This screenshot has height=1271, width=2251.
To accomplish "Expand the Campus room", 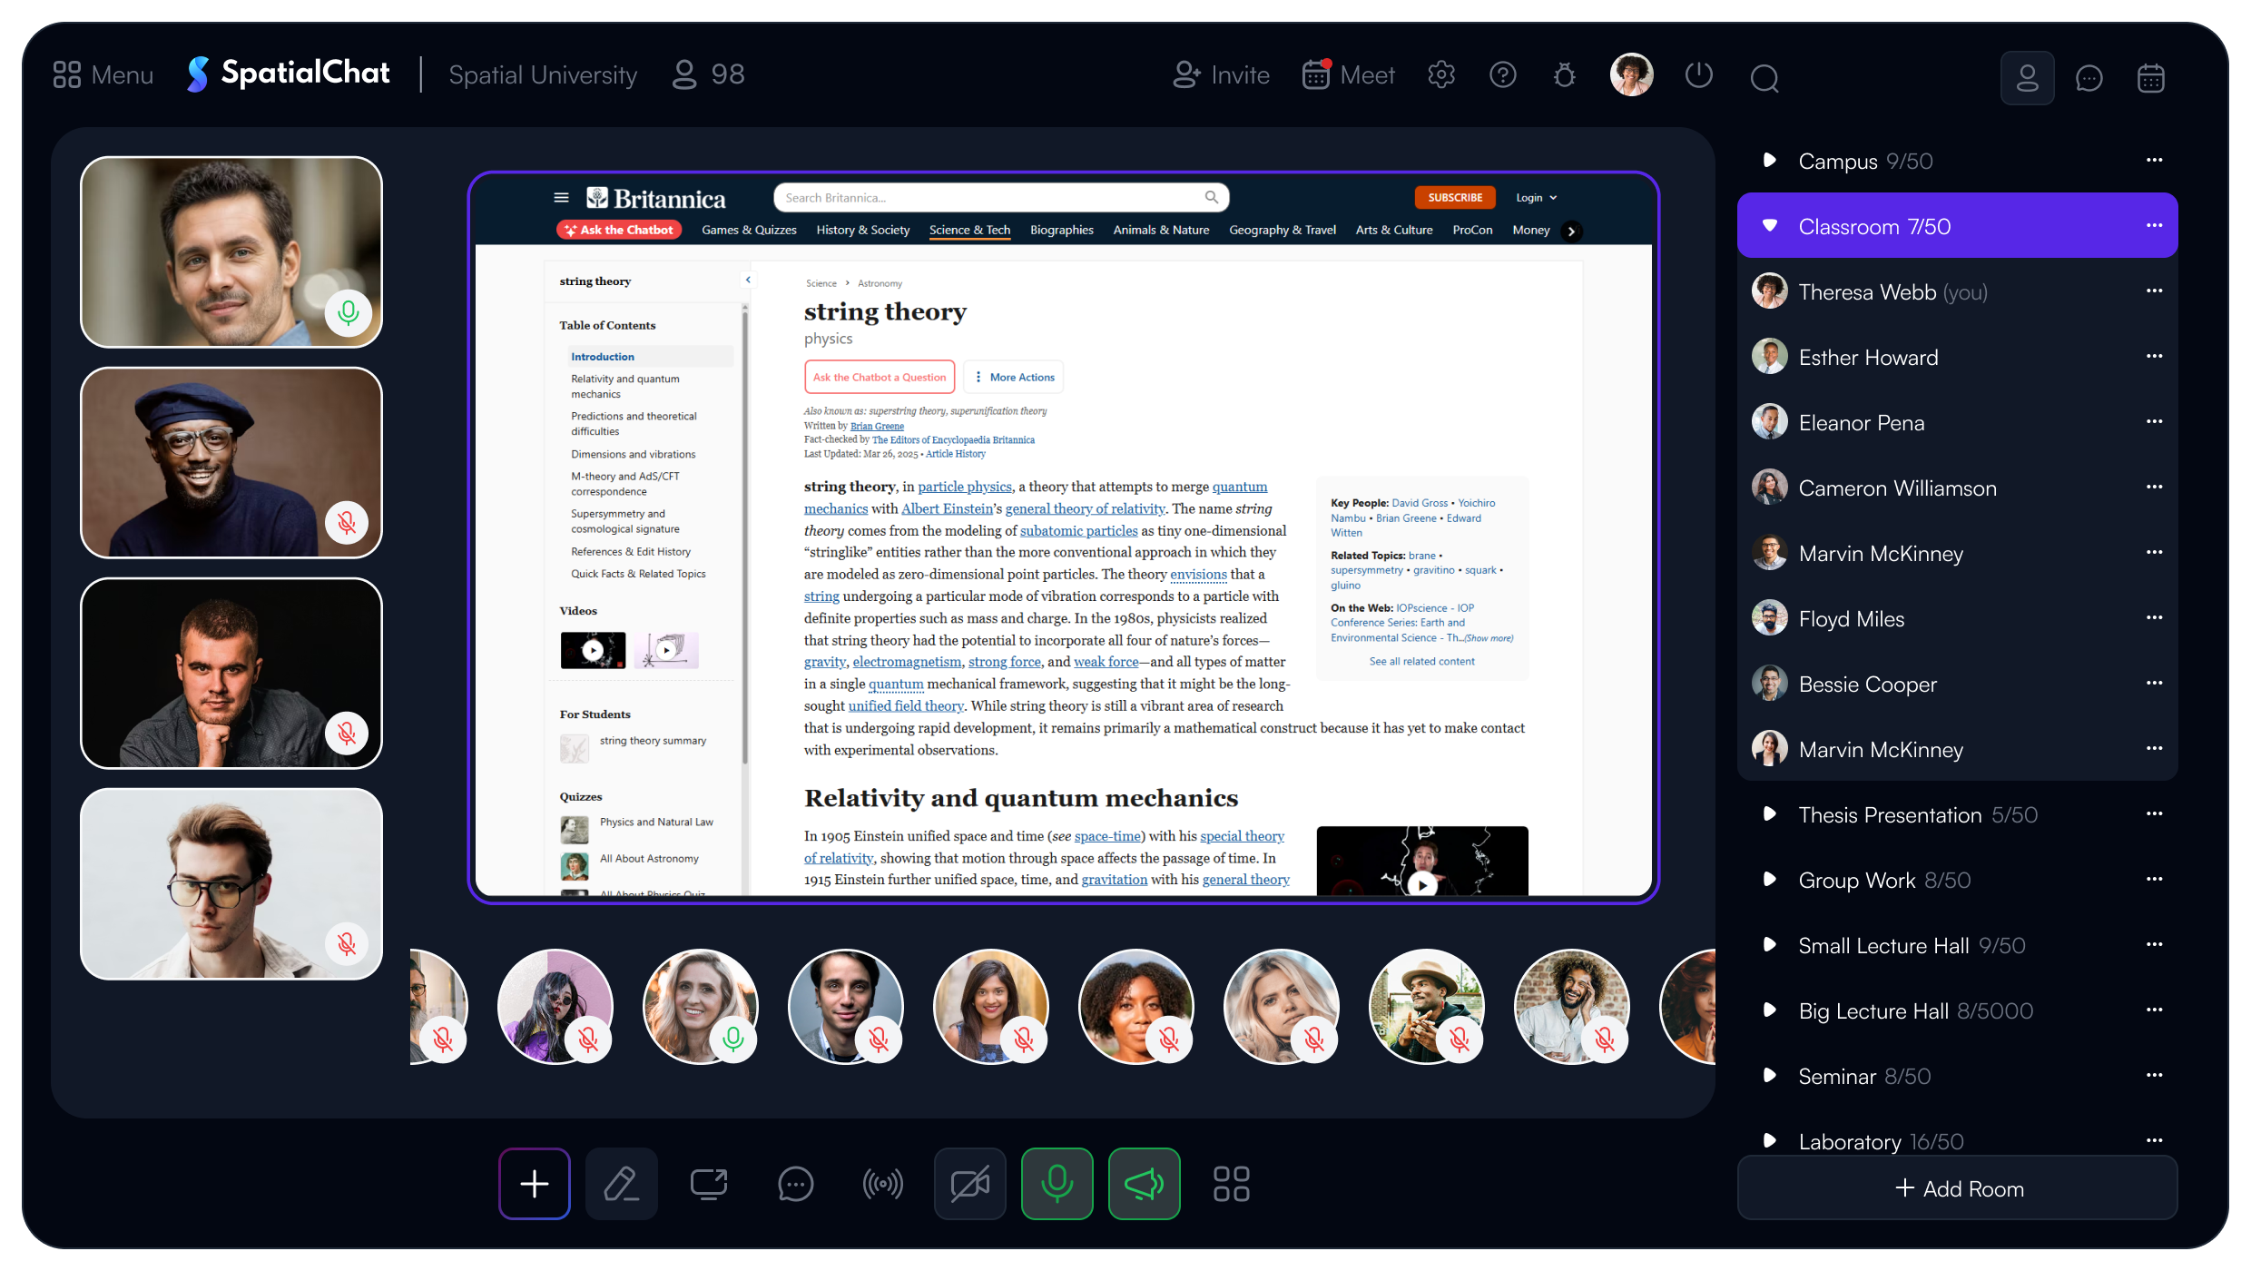I will click(1769, 161).
